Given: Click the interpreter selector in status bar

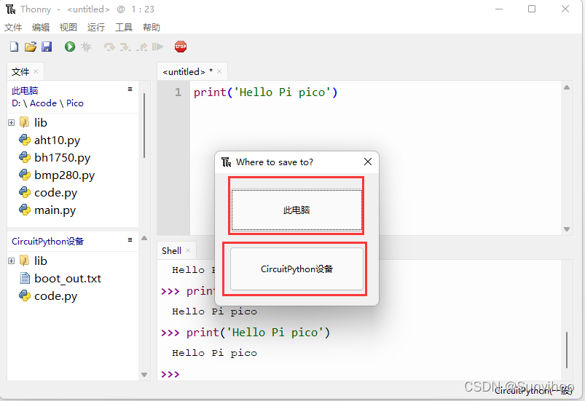Looking at the screenshot, I should [x=533, y=391].
